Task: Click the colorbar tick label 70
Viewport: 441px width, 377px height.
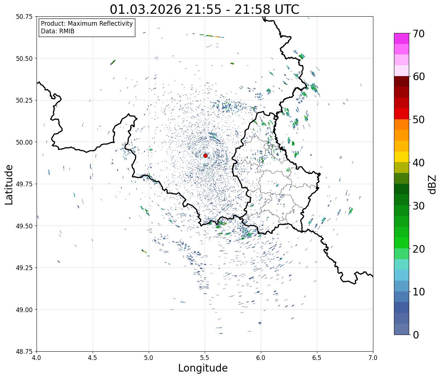Action: (419, 33)
